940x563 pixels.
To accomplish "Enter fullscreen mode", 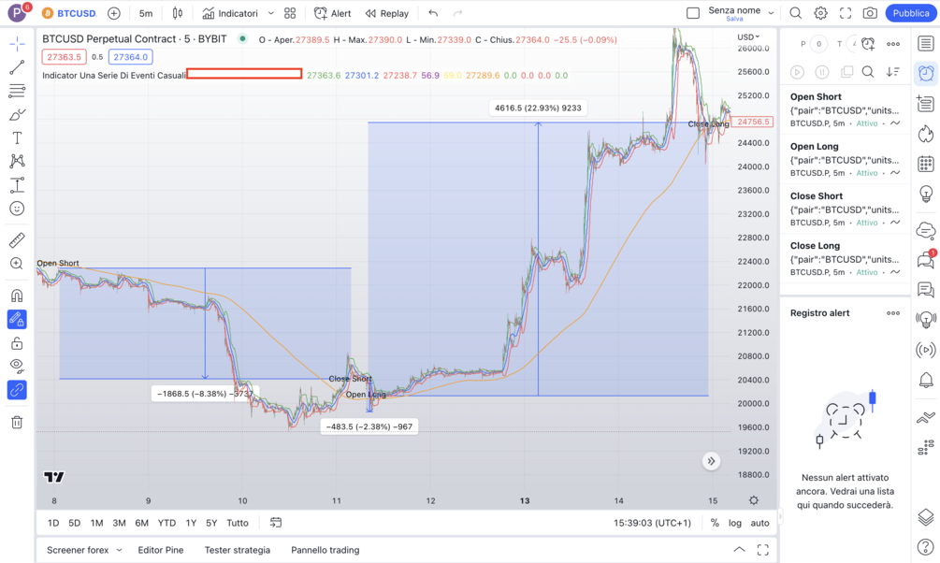I will (846, 13).
